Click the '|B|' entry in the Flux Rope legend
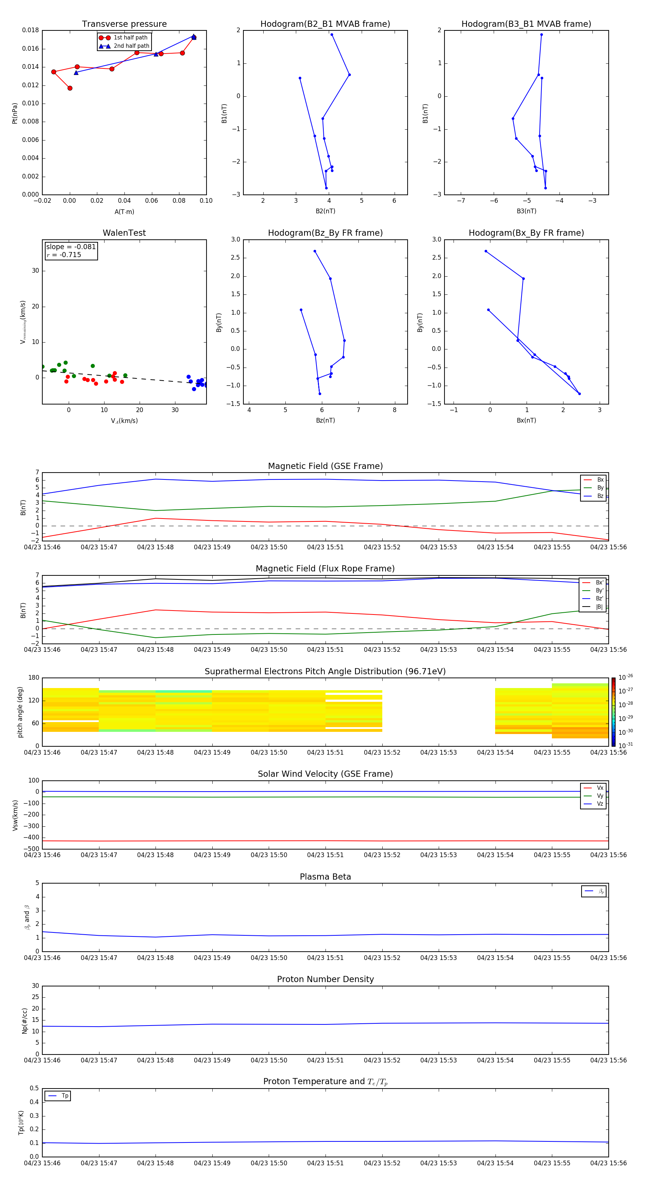The width and height of the screenshot is (651, 1195). click(x=593, y=607)
